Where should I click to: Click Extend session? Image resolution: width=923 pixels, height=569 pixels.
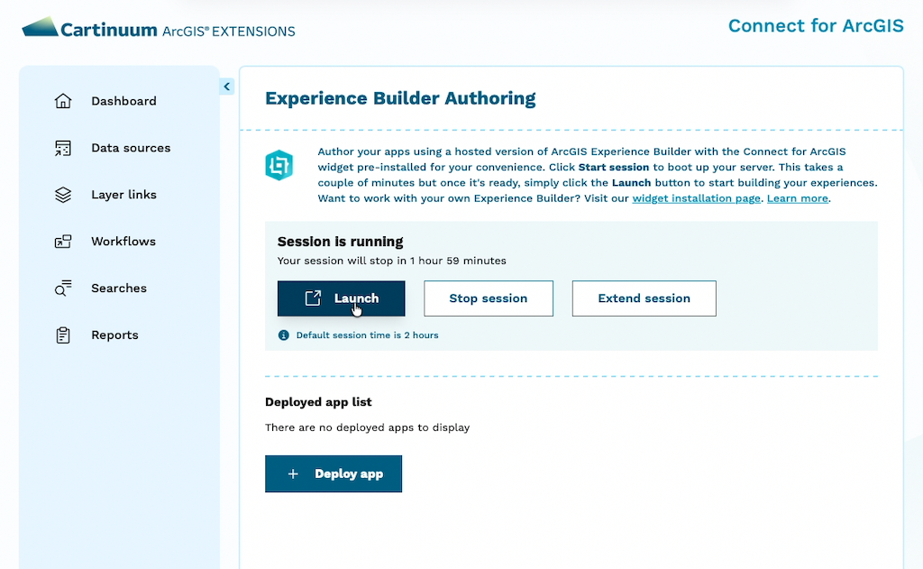[644, 298]
